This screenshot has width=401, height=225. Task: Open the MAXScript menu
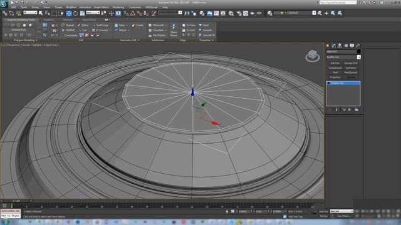152,7
